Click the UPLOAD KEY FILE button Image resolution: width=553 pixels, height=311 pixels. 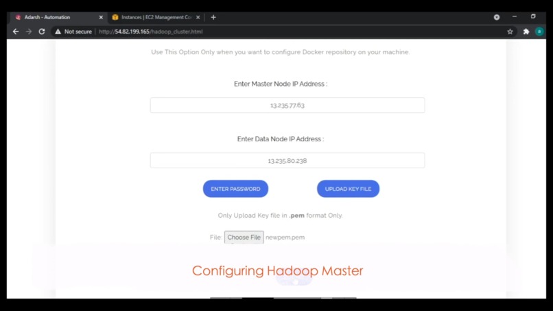(348, 189)
